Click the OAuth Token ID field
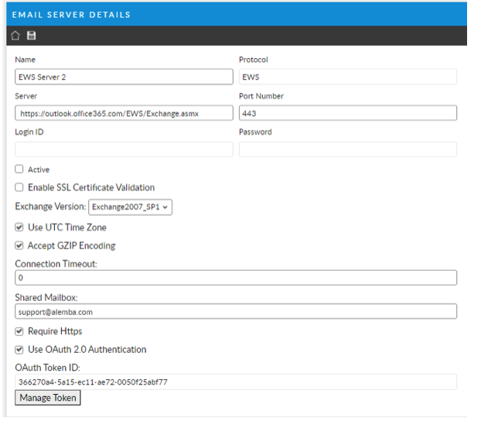Viewport: 481px width, 428px height. point(236,382)
